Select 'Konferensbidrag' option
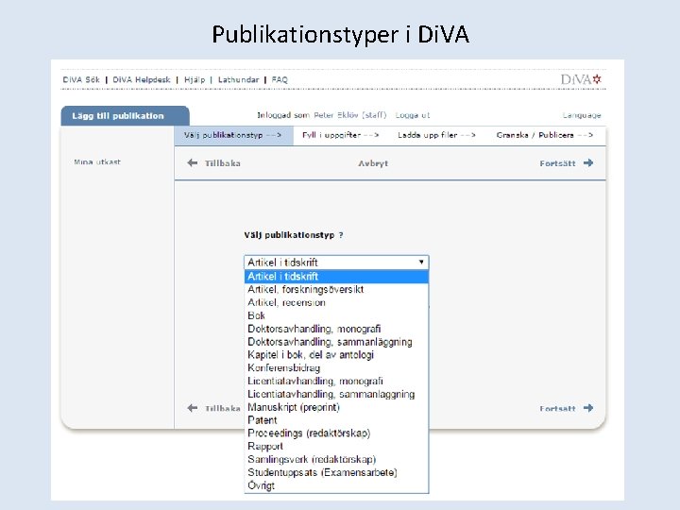Screen dimensions: 680x510 pos(336,367)
